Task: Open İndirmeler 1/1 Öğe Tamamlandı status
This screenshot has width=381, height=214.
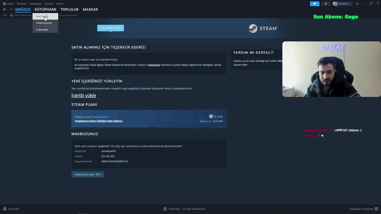Action: click(x=187, y=209)
